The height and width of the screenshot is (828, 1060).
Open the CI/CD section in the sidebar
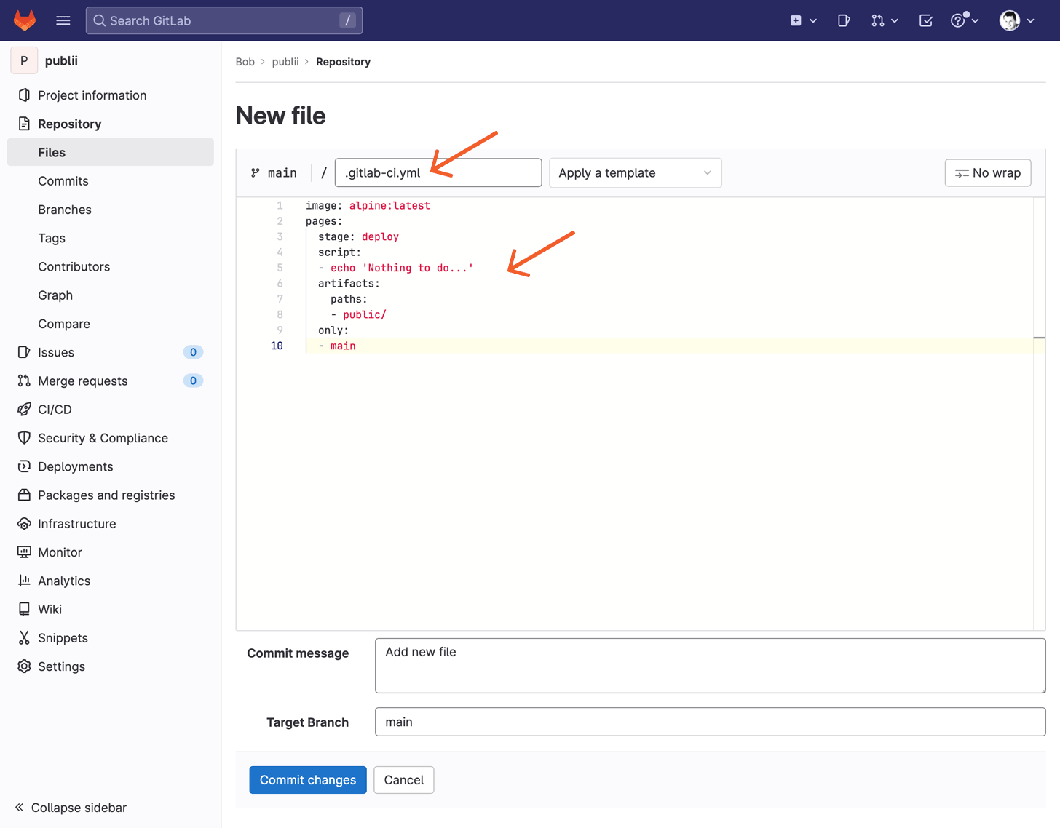point(55,409)
